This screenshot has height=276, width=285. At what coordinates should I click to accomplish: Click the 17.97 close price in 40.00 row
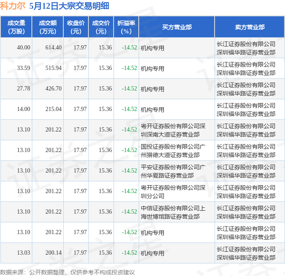[80, 48]
